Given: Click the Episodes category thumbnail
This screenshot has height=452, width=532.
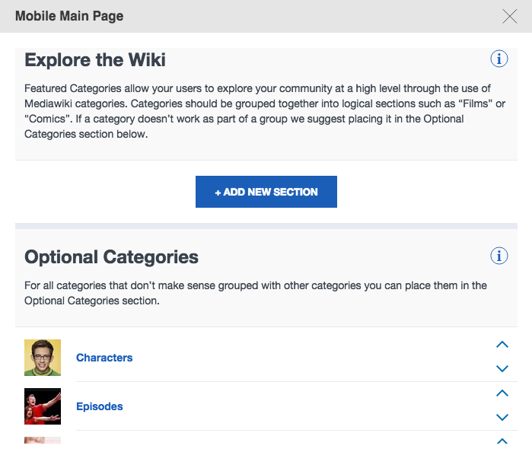Looking at the screenshot, I should (x=43, y=406).
